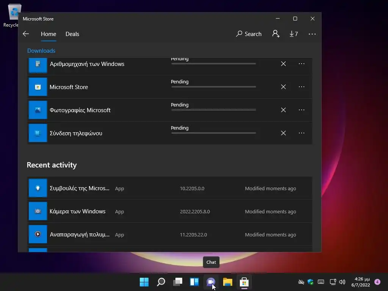
Task: Click the Φωτογραφίες Microsoft progress bar
Action: tap(214, 110)
